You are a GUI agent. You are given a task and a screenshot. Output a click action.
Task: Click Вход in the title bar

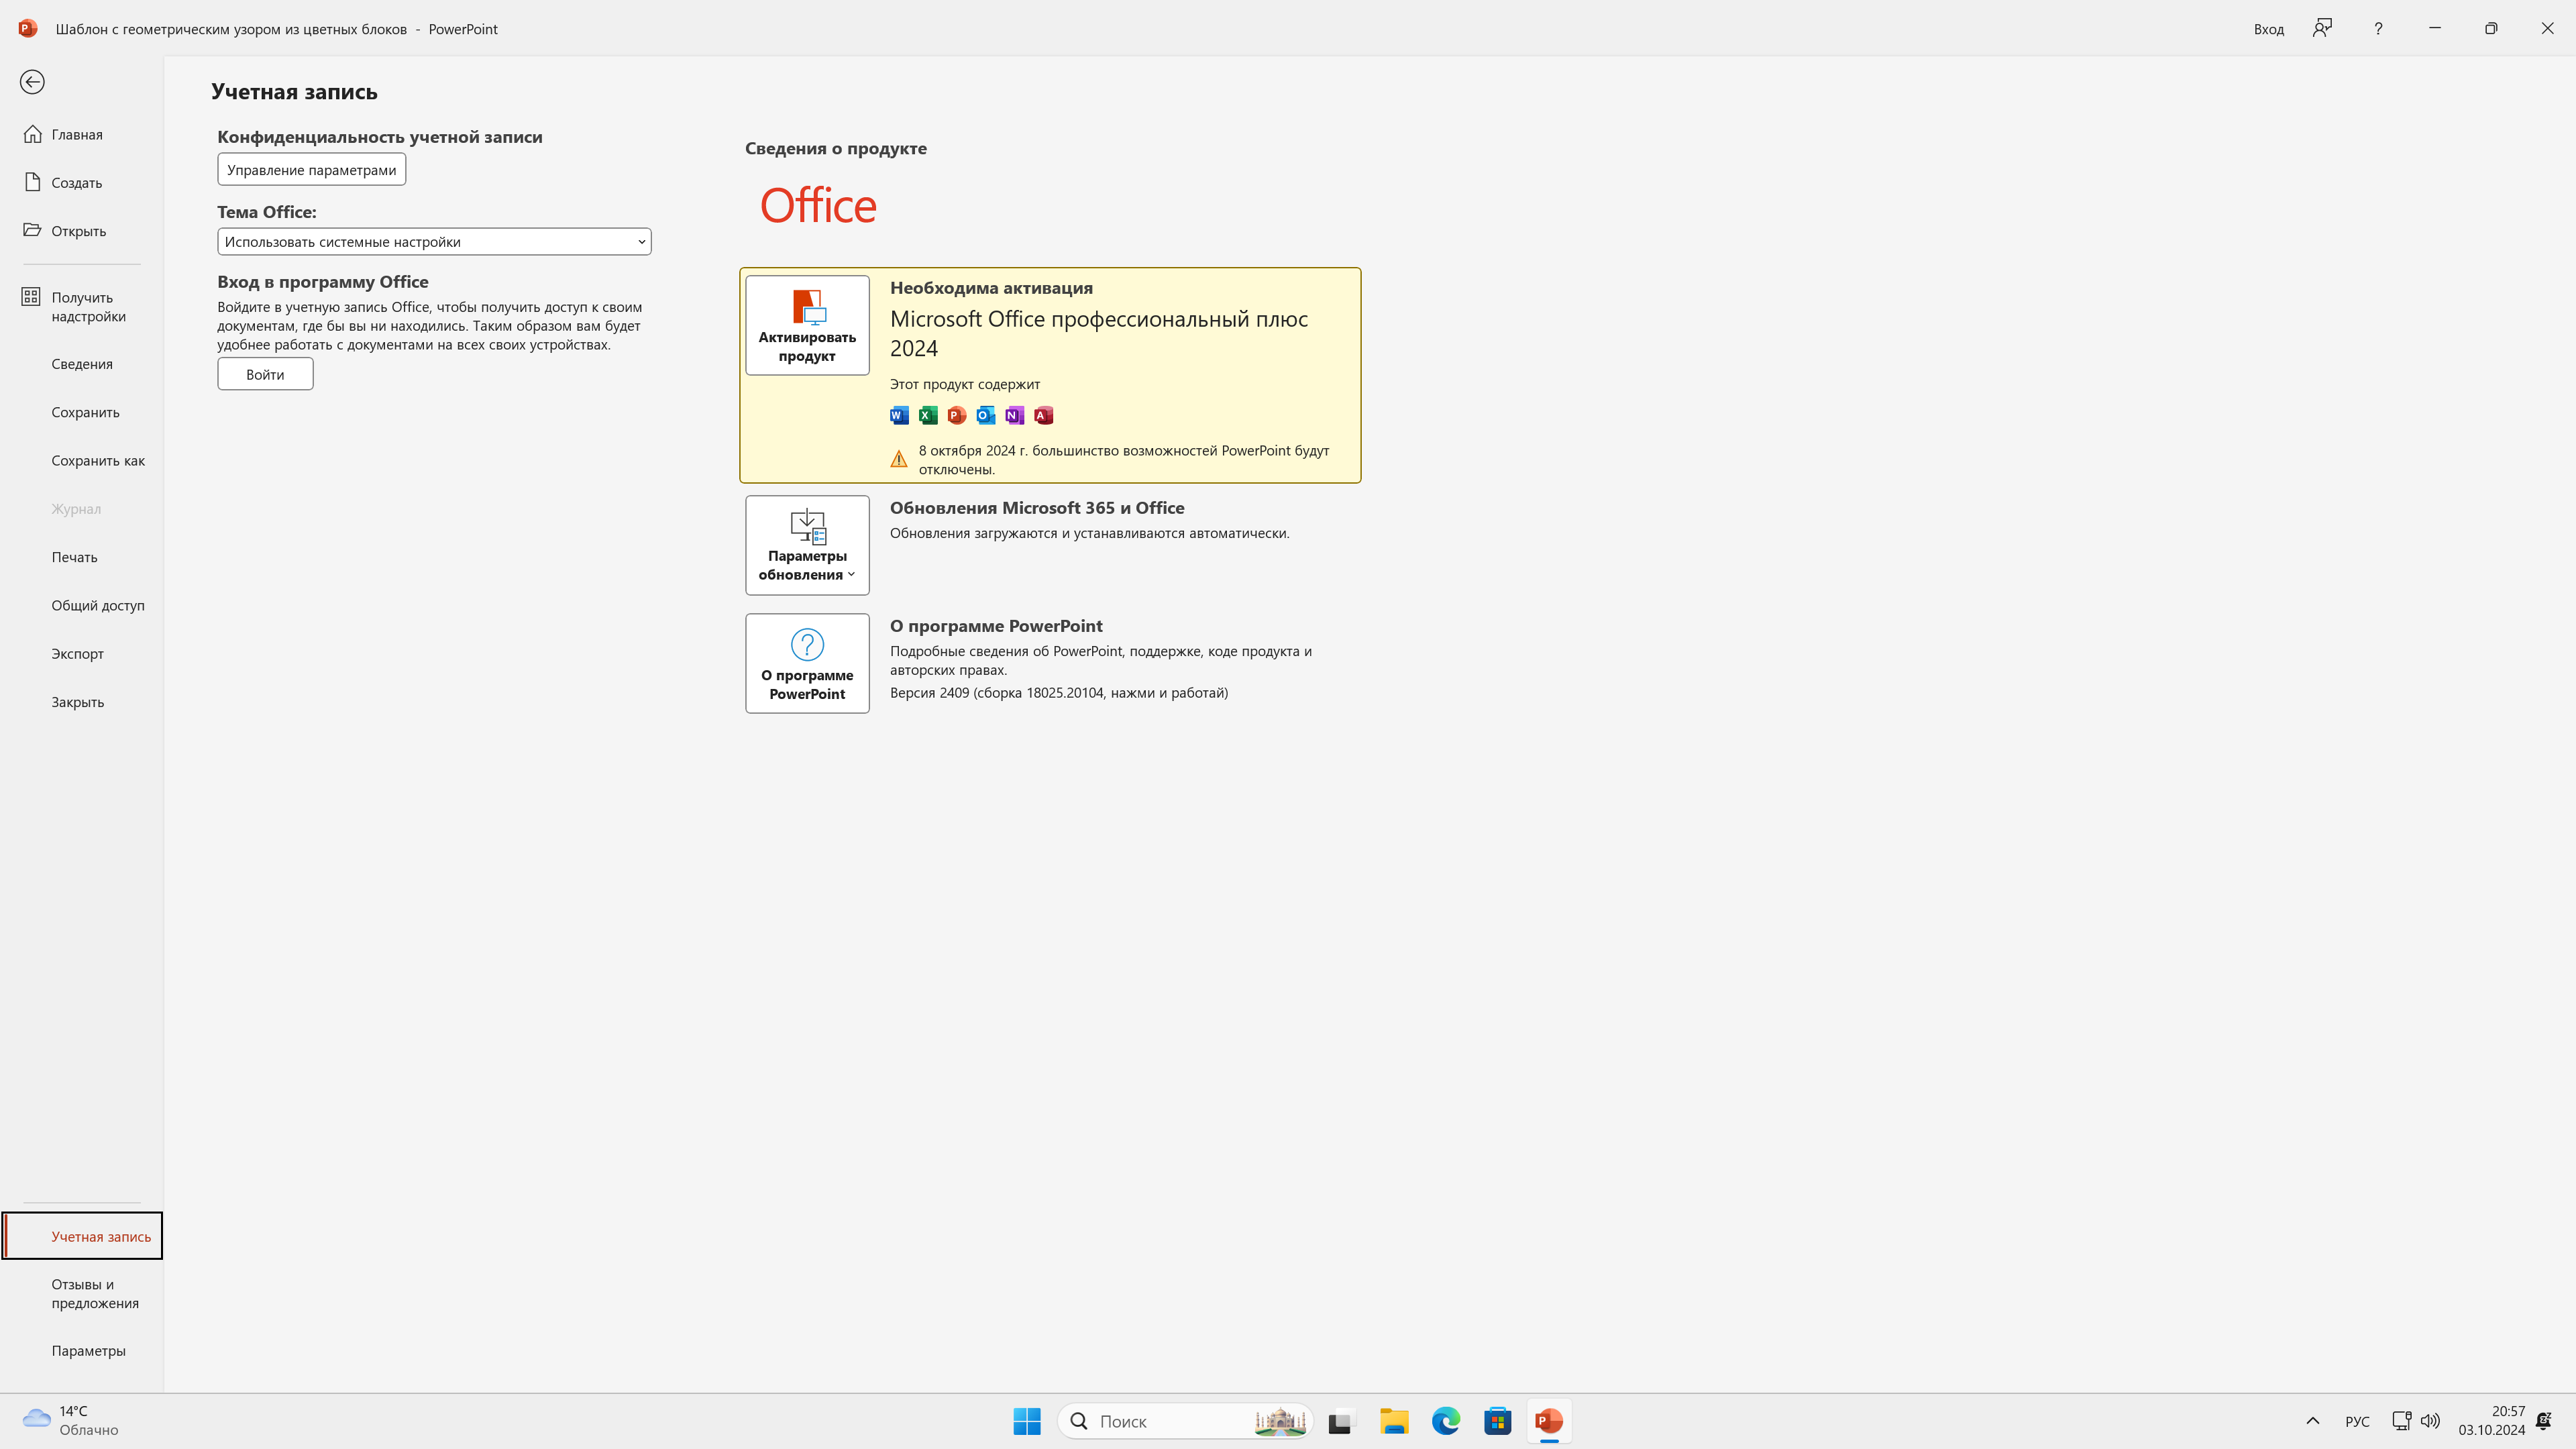(x=2269, y=29)
